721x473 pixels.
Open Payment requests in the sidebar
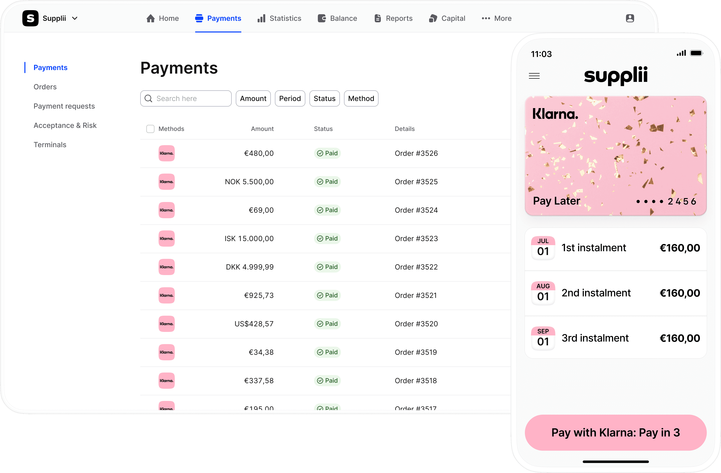point(64,106)
